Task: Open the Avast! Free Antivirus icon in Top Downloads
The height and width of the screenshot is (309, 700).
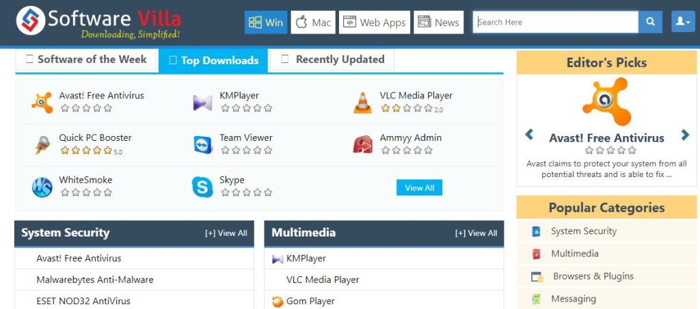Action: coord(42,103)
